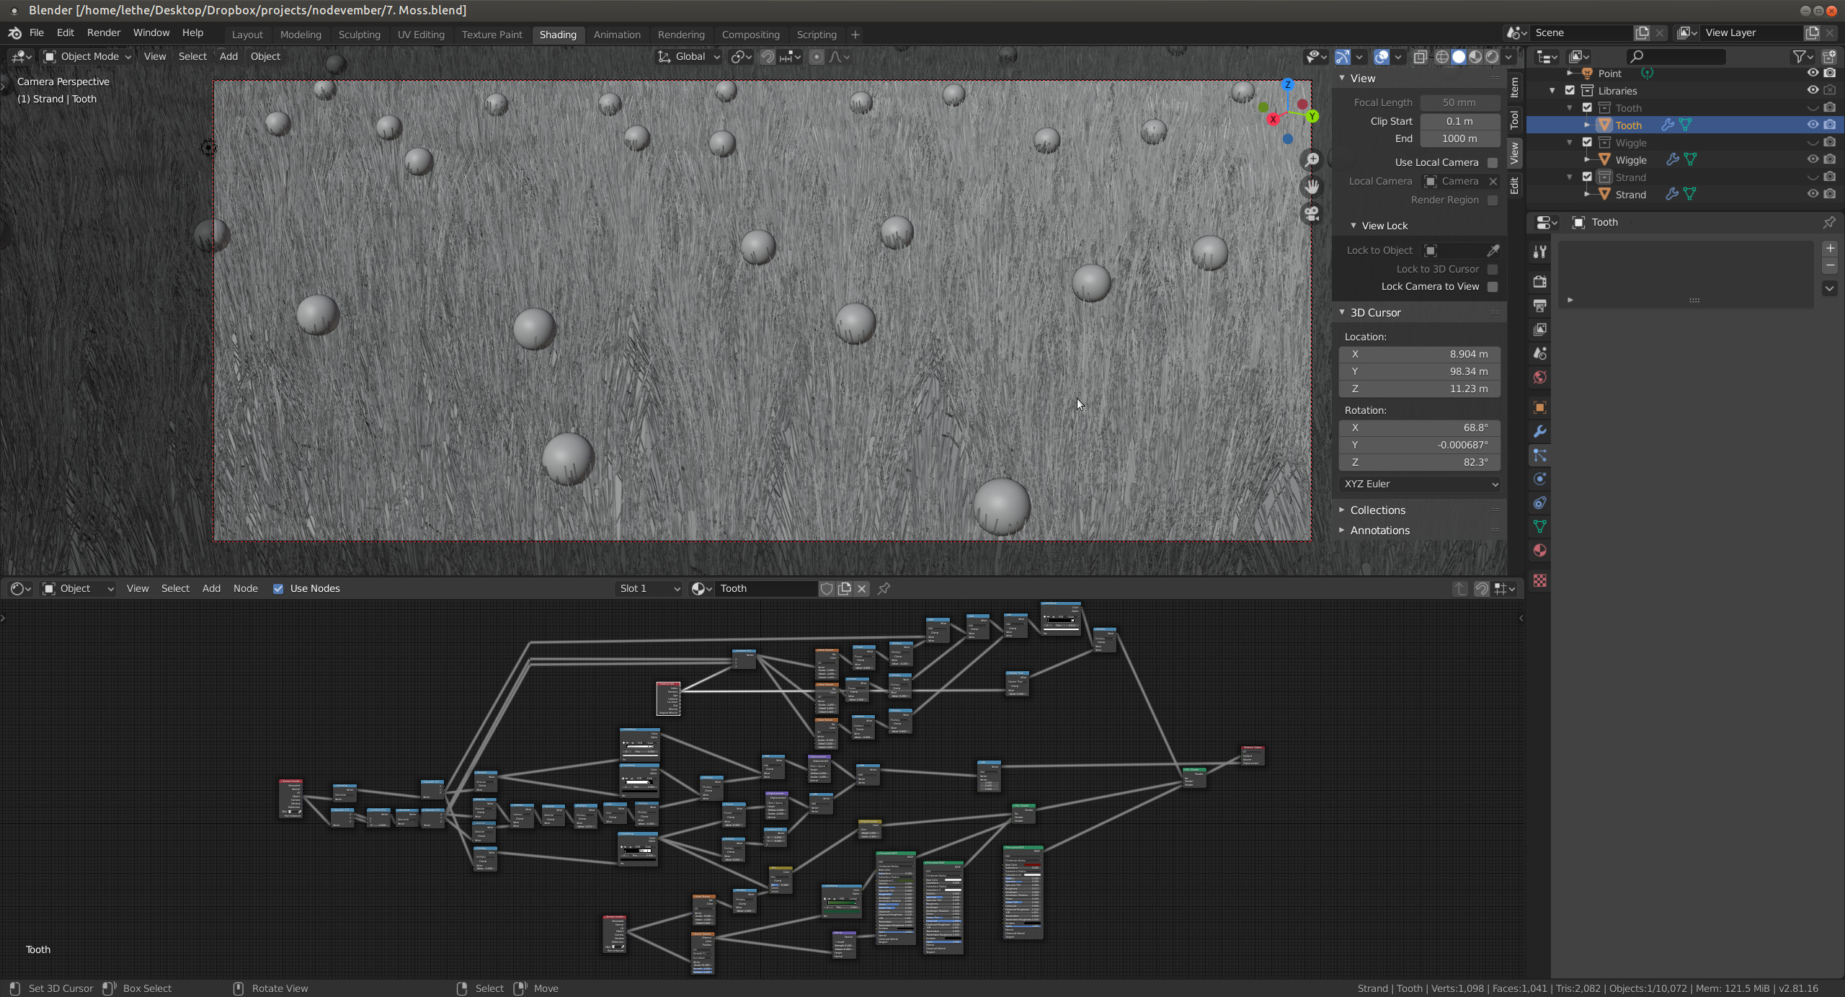Open the Object Data mesh properties tab
Image resolution: width=1845 pixels, height=997 pixels.
pos(1540,526)
